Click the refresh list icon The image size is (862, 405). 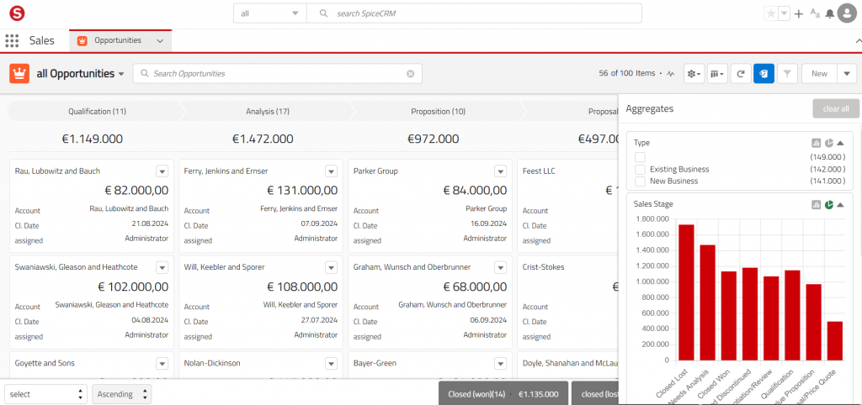coord(741,74)
